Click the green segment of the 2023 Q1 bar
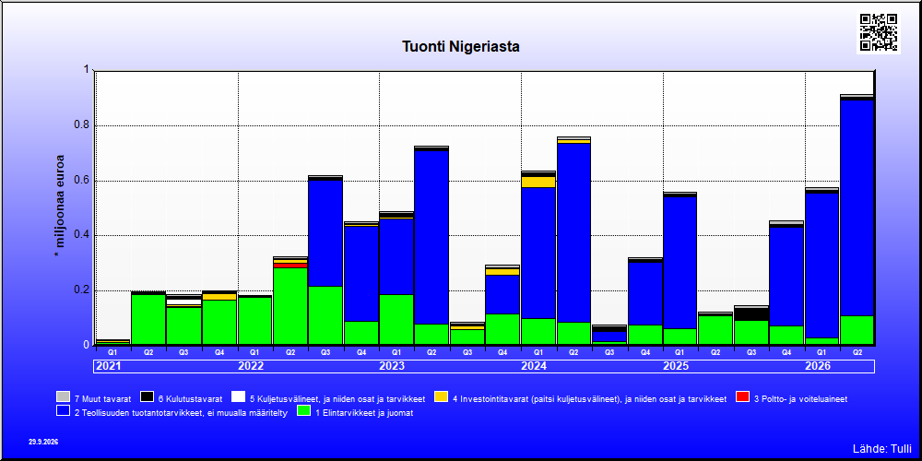922x461 pixels. [396, 319]
